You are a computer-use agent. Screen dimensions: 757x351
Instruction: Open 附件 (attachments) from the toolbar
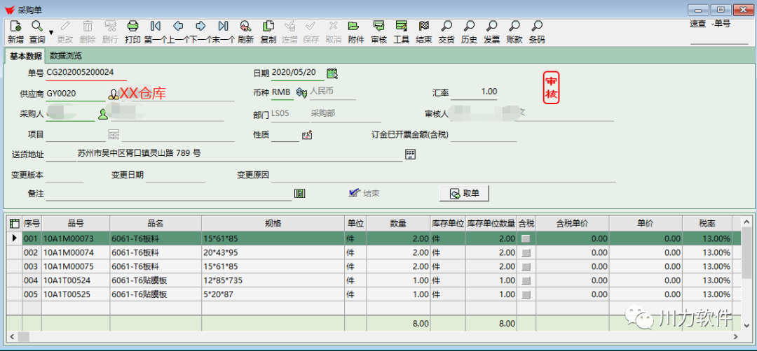356,31
